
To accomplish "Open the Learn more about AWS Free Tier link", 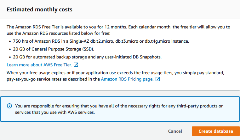I will click(39, 65).
